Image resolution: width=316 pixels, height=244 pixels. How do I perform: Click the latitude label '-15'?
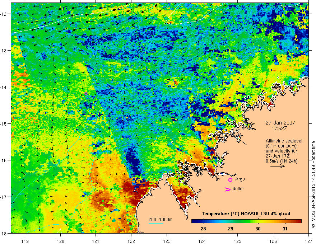click(x=4, y=123)
